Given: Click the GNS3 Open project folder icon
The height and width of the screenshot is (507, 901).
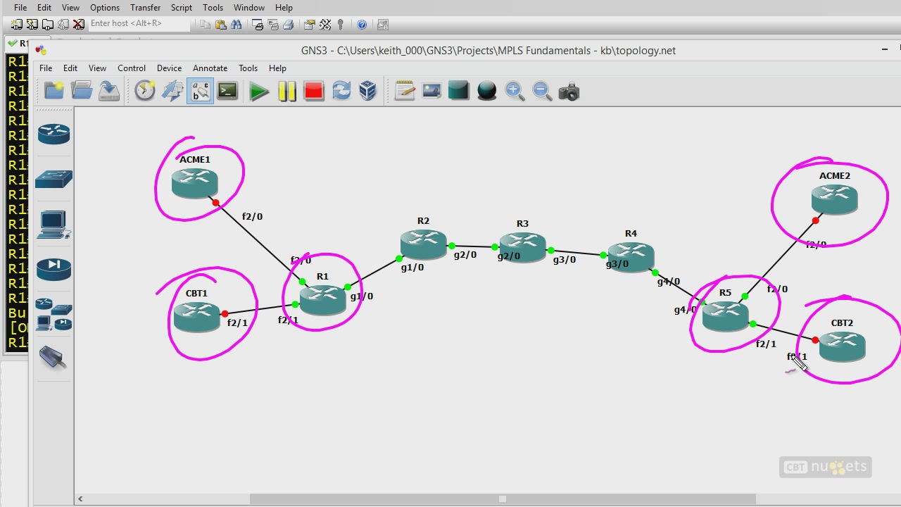Looking at the screenshot, I should coord(82,91).
